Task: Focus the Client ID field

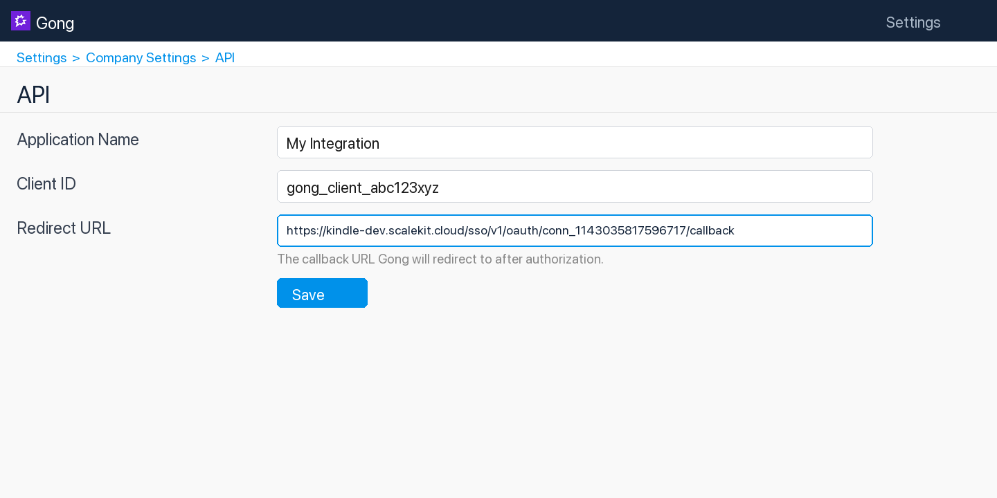Action: tap(575, 186)
